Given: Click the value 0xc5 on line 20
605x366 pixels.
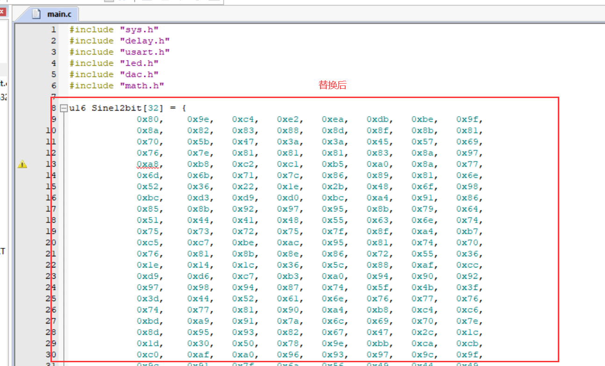Looking at the screenshot, I should [148, 243].
